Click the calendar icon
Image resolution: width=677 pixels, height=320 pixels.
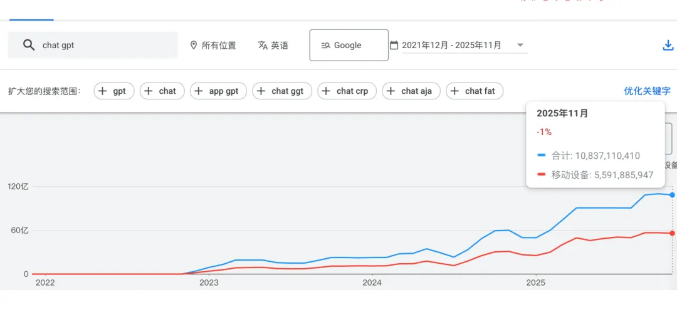point(394,45)
